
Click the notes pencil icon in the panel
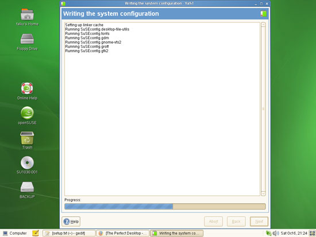tap(36, 233)
